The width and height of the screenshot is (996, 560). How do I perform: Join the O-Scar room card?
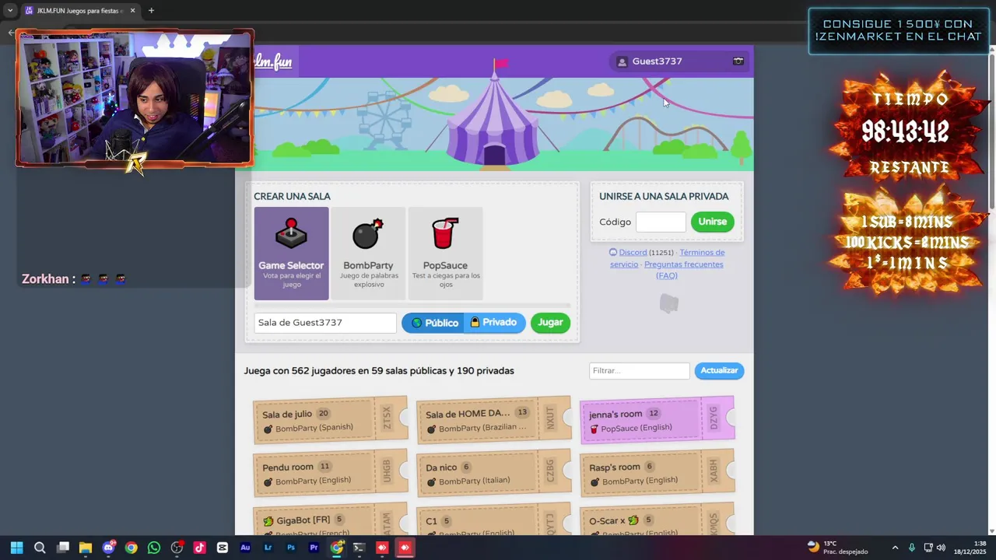tap(658, 520)
